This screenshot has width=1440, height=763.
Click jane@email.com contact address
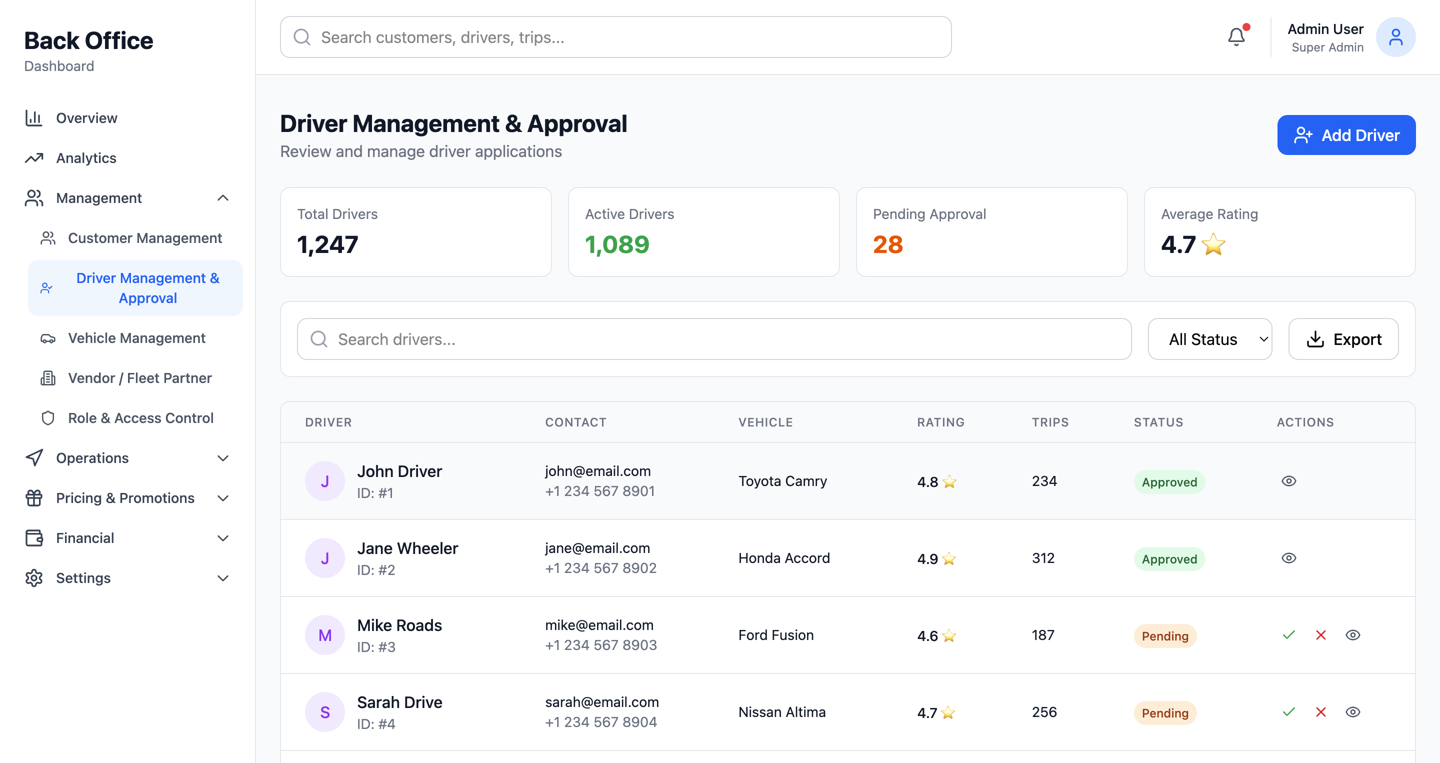click(597, 548)
